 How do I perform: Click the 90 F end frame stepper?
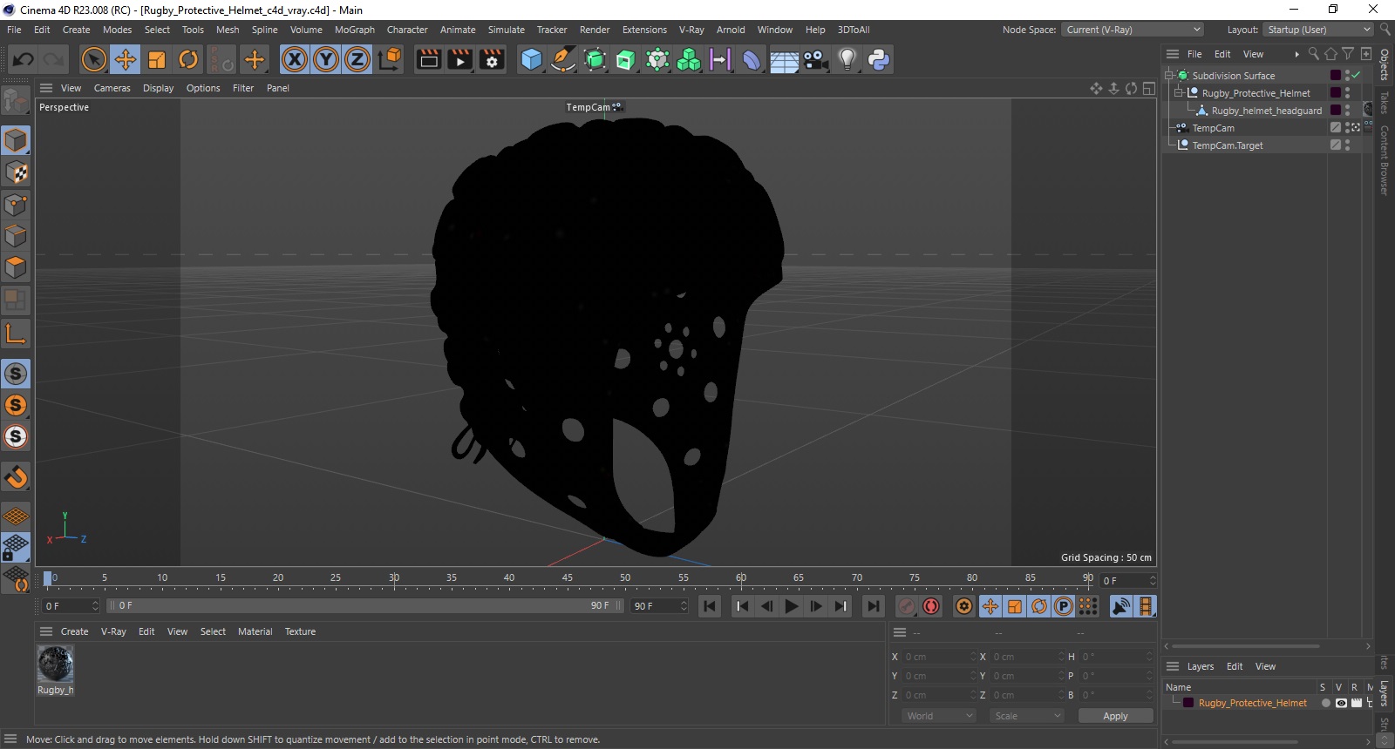coord(684,606)
